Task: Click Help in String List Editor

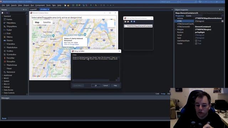Action: [115, 85]
